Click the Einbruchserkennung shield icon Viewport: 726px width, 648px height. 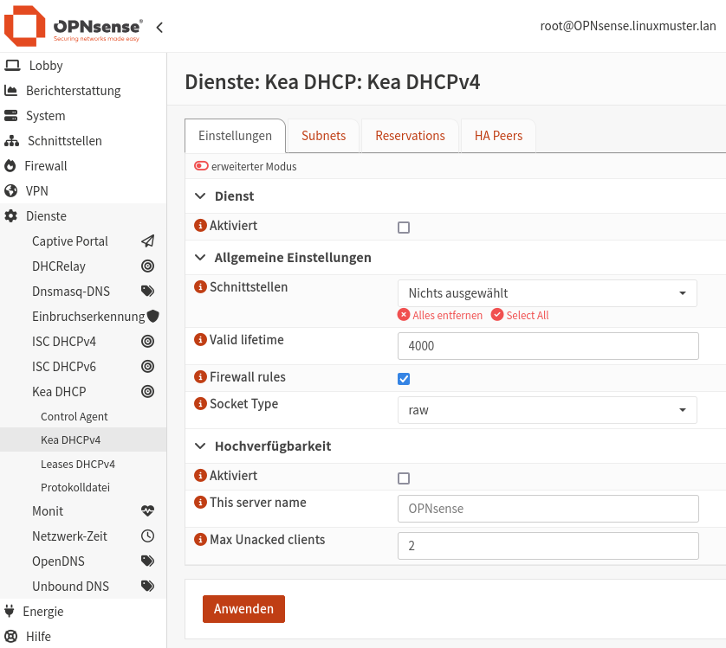pyautogui.click(x=152, y=317)
